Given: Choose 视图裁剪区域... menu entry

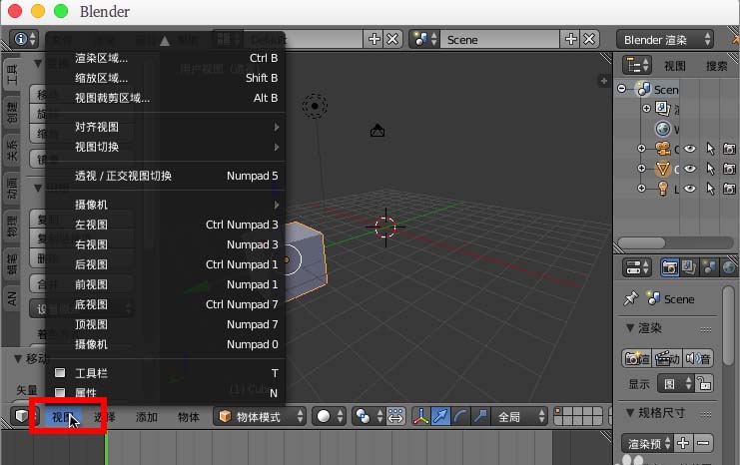Looking at the screenshot, I should [x=166, y=98].
